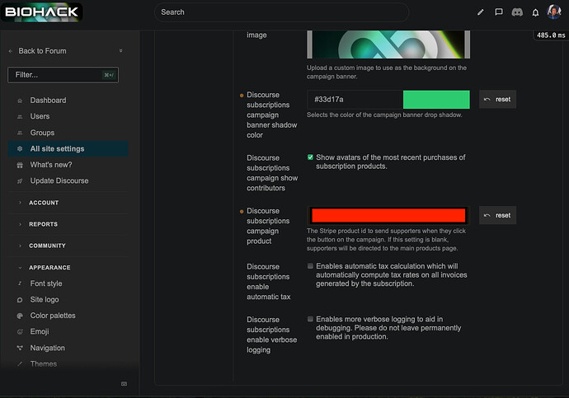Collapse the APPEARANCE section
Viewport: 569px width, 398px height.
(x=49, y=268)
